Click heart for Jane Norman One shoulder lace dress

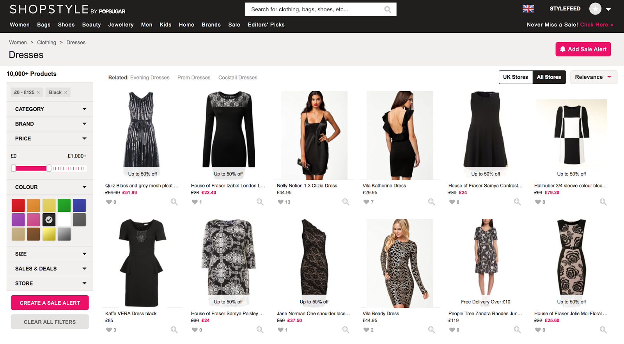(x=280, y=330)
